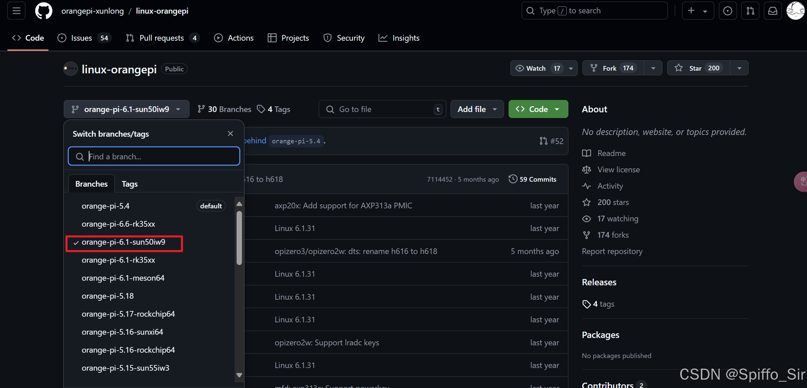Open the pull requests icon in the header
This screenshot has height=388, width=807.
750,11
